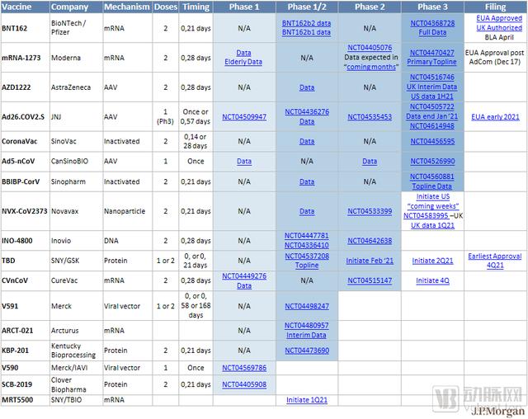Select the Vaccine column header
Viewport: 528px width, 419px height.
[x=26, y=7]
